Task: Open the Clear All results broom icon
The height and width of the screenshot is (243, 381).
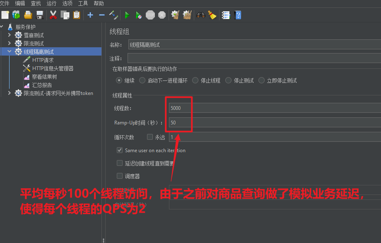Action: coord(186,15)
